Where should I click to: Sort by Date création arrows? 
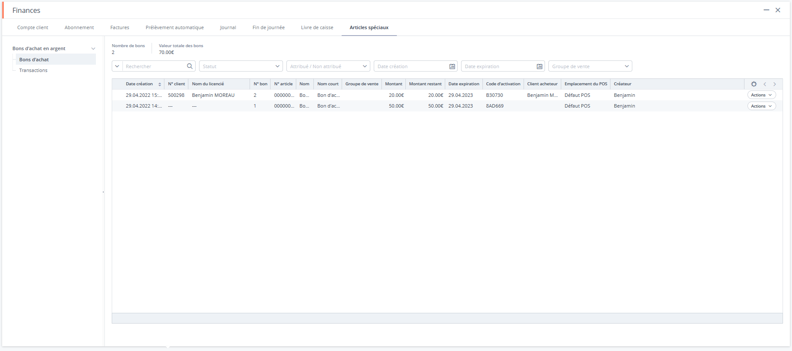point(160,84)
